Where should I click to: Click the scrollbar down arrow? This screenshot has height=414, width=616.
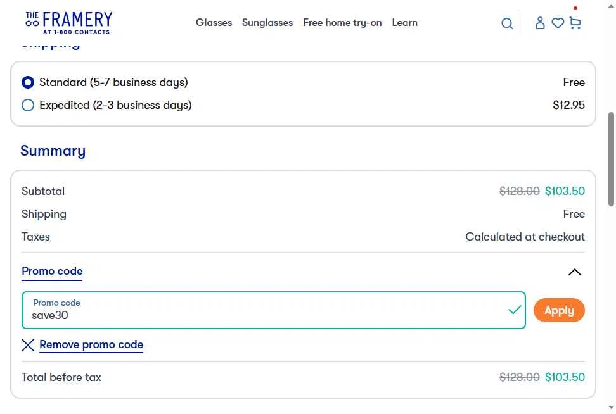(612, 407)
